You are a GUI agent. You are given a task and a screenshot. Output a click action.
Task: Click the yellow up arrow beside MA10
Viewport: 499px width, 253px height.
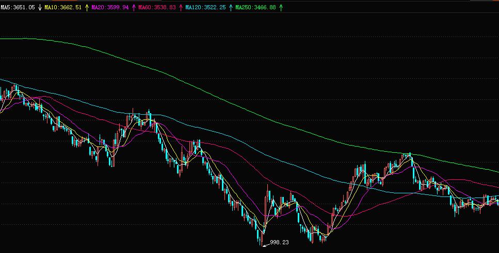pos(87,7)
